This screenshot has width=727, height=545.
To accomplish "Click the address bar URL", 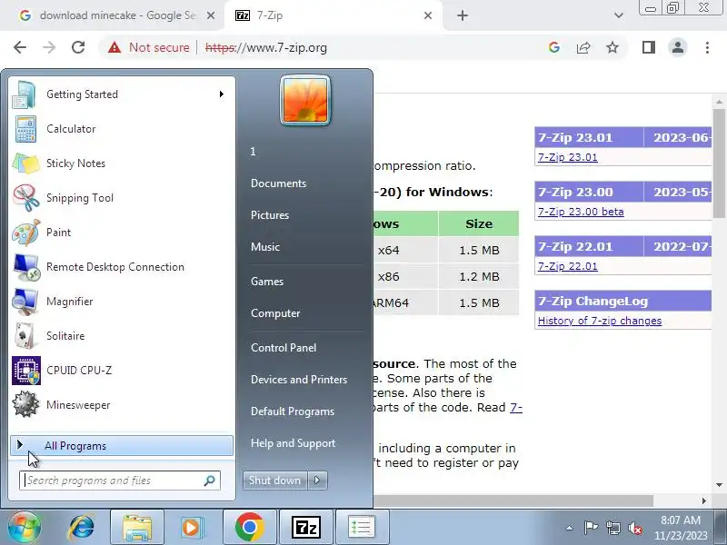I will [x=266, y=47].
